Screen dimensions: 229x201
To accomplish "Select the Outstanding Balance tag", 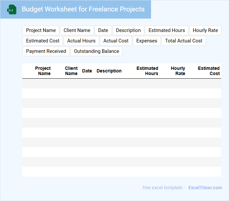I will (97, 51).
